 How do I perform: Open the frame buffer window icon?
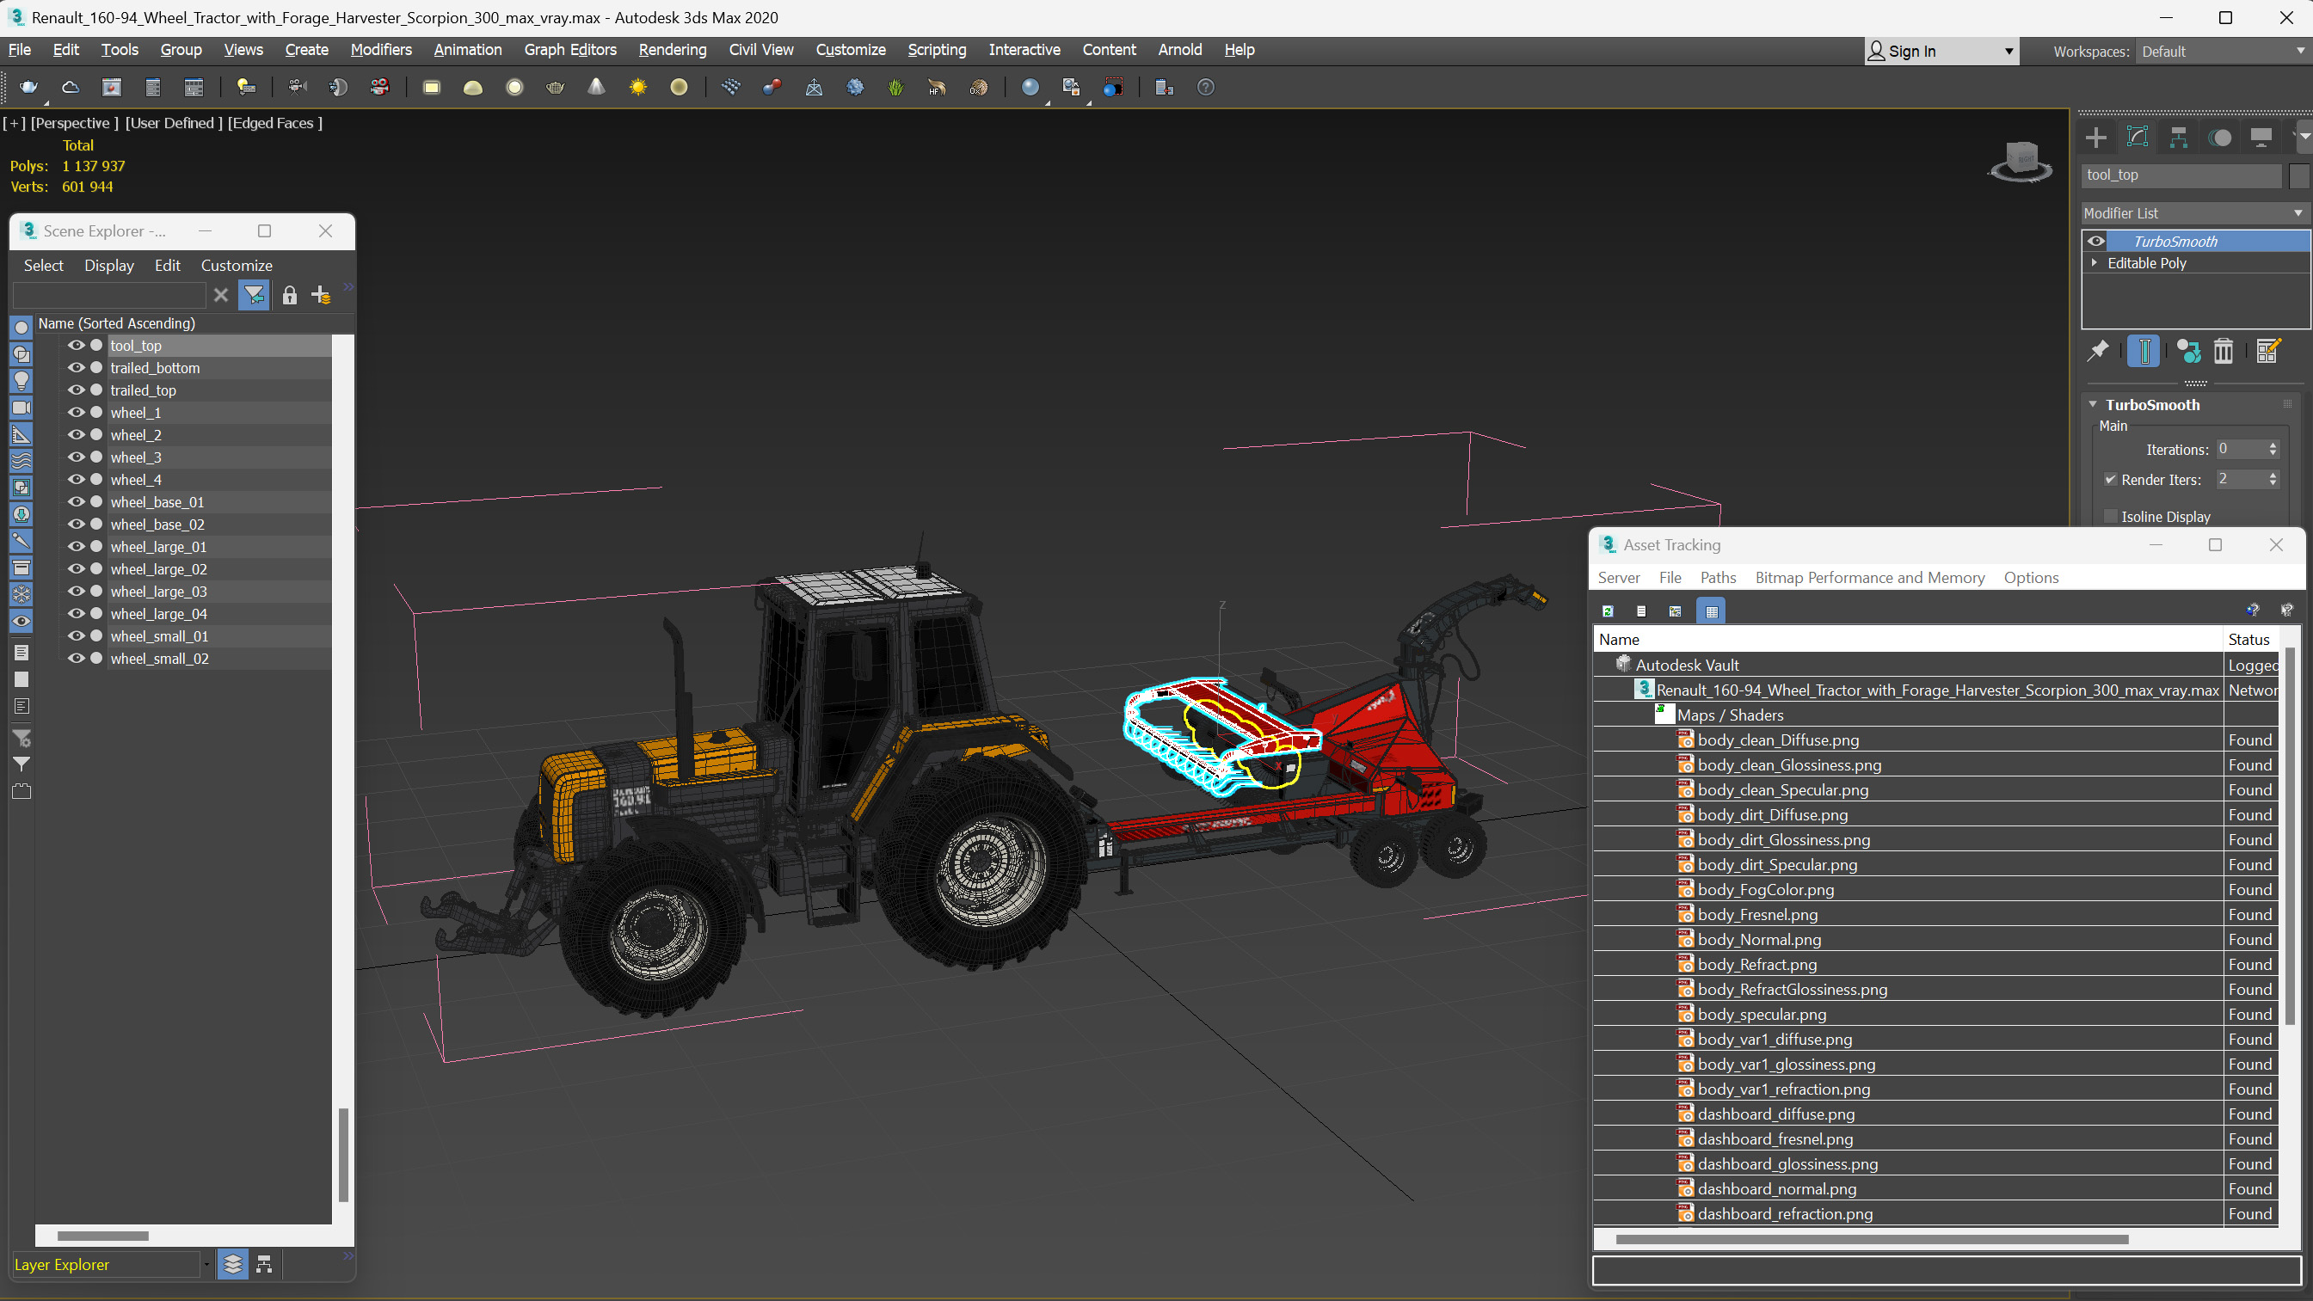pos(111,87)
